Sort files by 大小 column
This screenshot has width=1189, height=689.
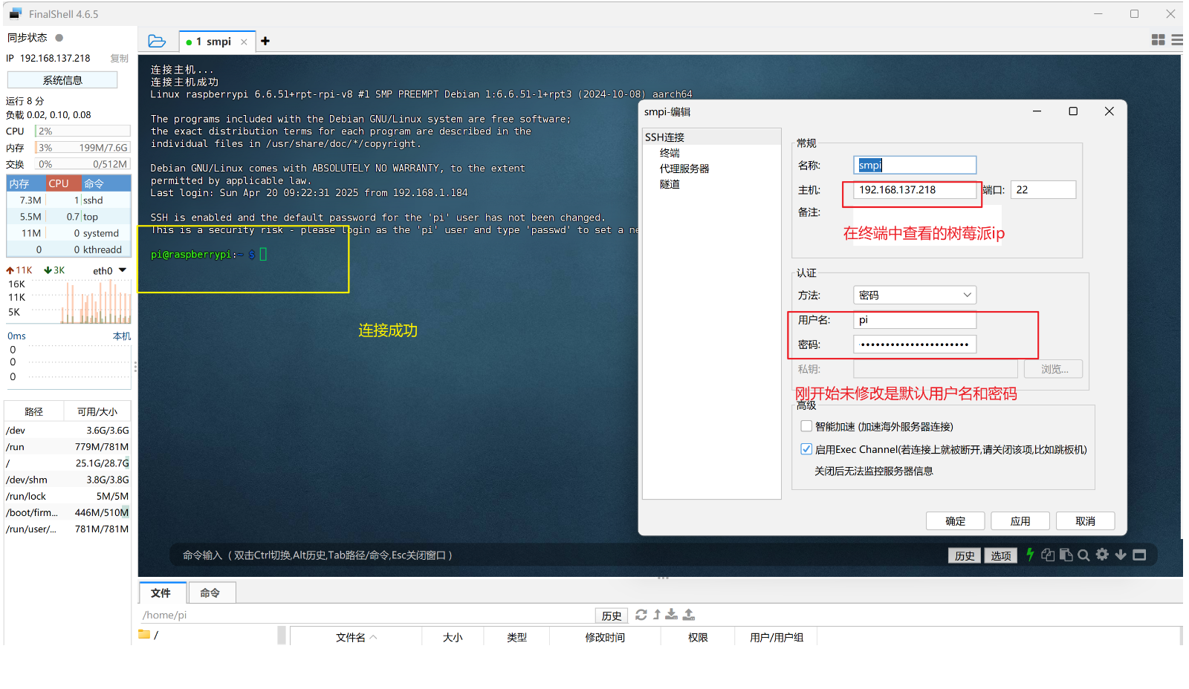(x=453, y=637)
